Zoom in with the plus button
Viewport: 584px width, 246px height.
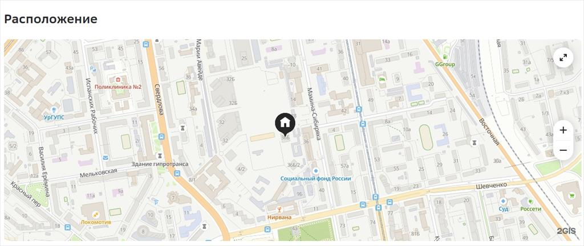(x=563, y=130)
